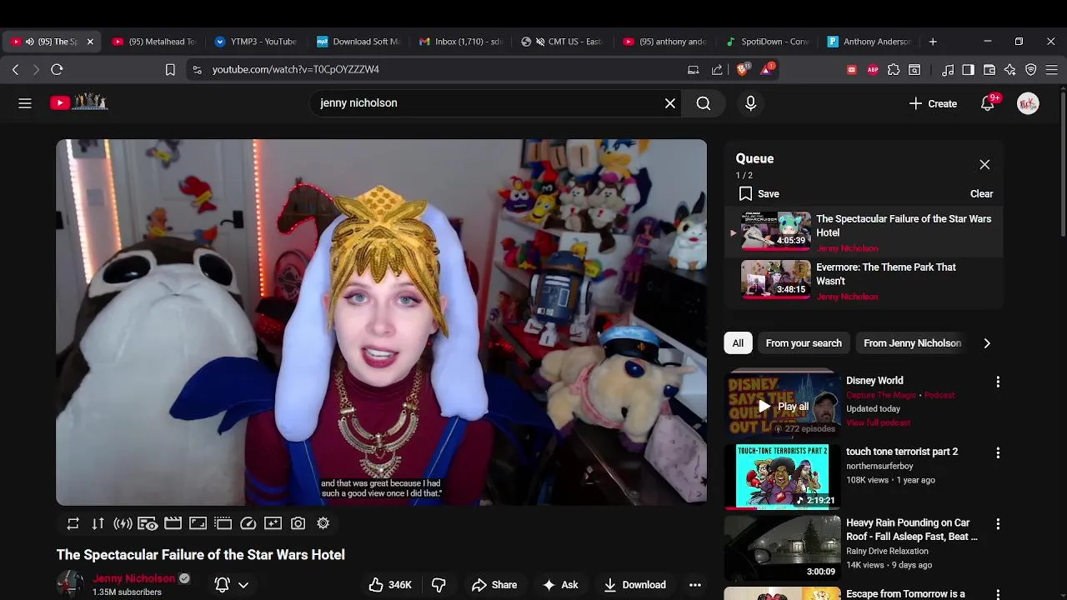Click 'The Spectacular Failure of the Star Wars Hotel' in queue
This screenshot has height=600, width=1067.
[x=904, y=226]
